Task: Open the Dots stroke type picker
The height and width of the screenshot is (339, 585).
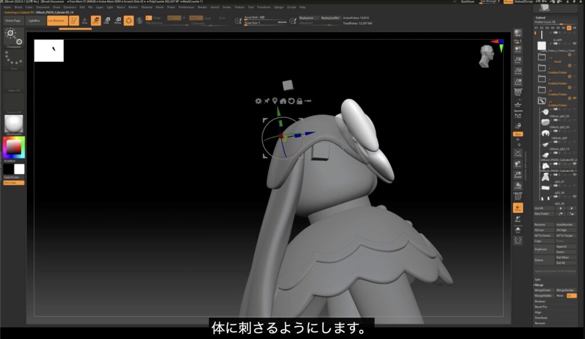Action: (x=14, y=60)
